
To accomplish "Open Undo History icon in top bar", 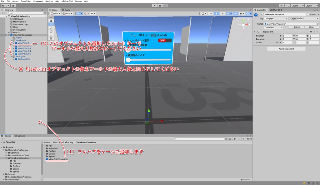I will pyautogui.click(x=282, y=6).
